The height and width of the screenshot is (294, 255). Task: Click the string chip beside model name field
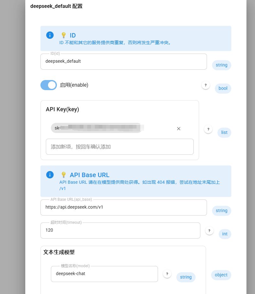click(x=186, y=277)
